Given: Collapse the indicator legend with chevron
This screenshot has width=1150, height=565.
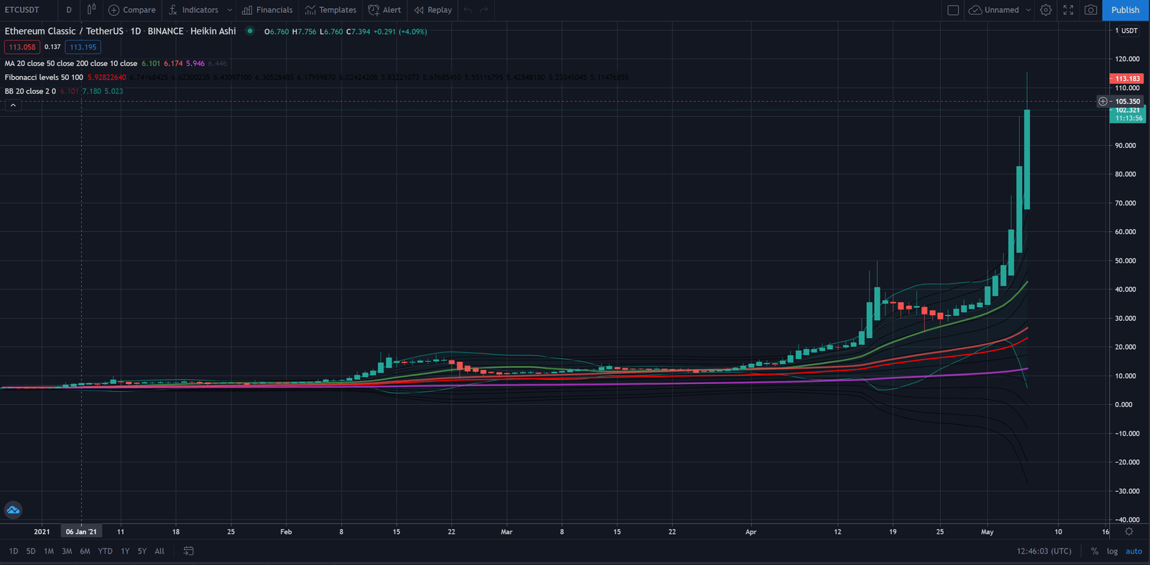Looking at the screenshot, I should coord(13,106).
